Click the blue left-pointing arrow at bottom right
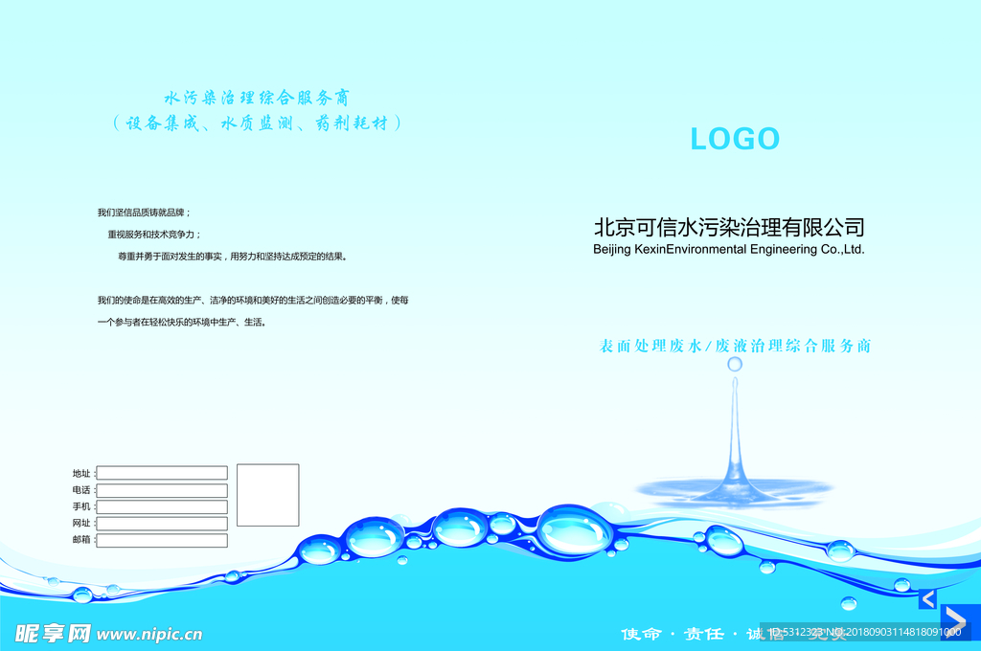Screen dimensions: 981x651 [x=925, y=598]
